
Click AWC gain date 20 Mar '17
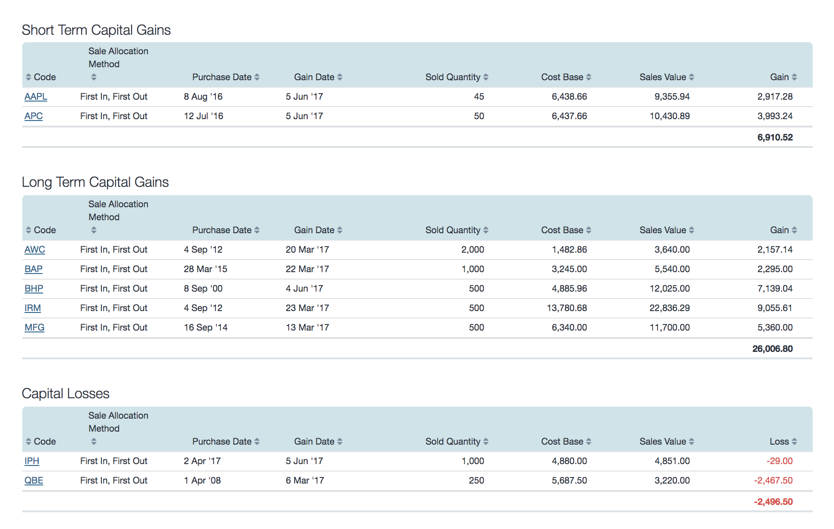click(x=307, y=249)
